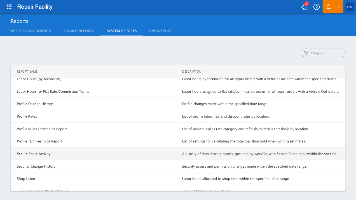This screenshot has height=200, width=356.
Task: Open the UpdatePlus tab
Action: tap(160, 31)
